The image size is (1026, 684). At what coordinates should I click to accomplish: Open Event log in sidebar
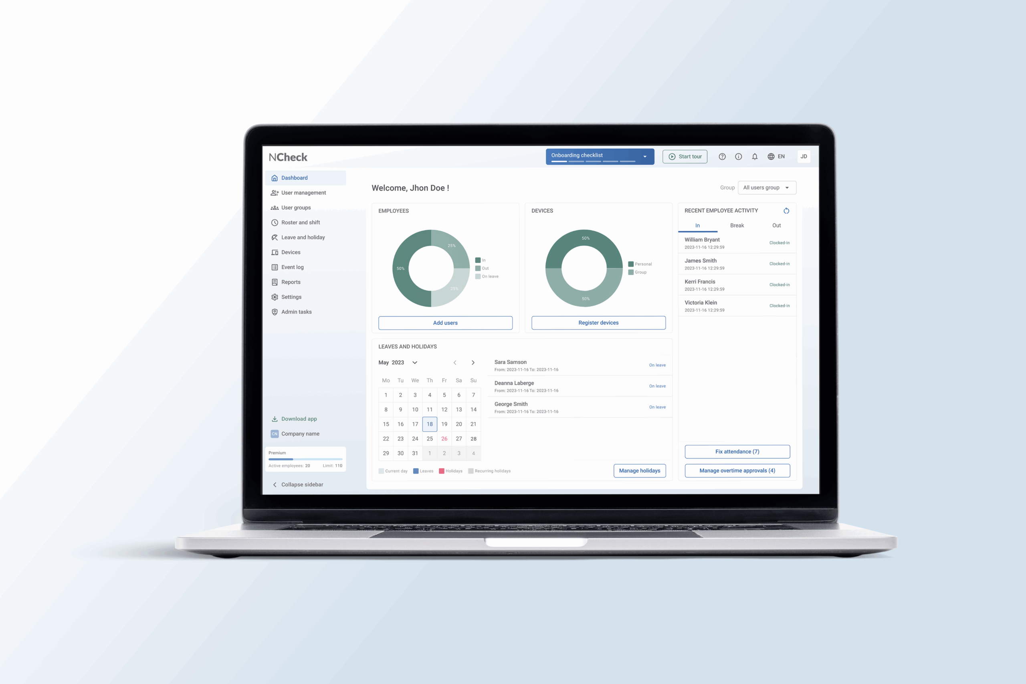(x=292, y=267)
